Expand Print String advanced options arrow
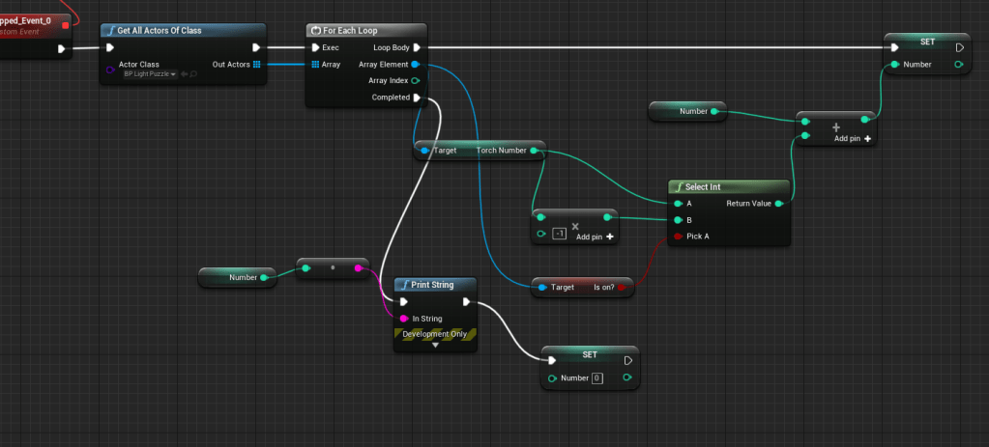 coord(435,344)
